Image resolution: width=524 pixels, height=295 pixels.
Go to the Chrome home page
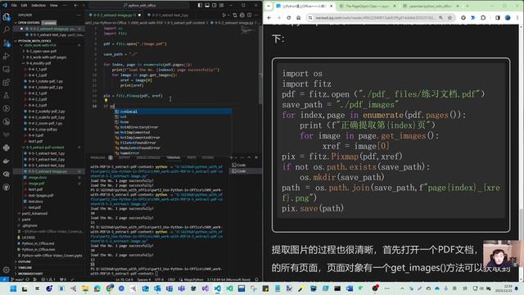point(298,18)
